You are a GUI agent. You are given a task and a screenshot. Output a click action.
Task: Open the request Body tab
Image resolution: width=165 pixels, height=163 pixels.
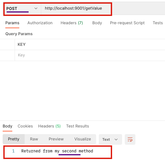pos(97,23)
